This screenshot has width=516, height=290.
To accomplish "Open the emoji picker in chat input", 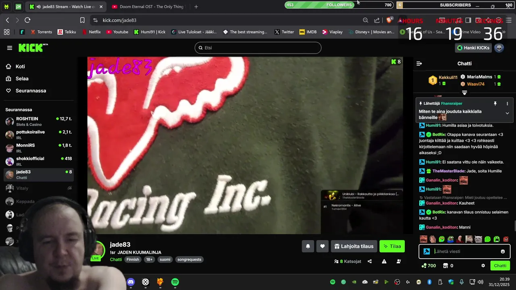I will (503, 251).
